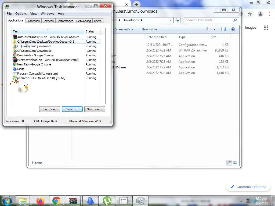
Task: Click WinRAR icon beside AutoInstallAntiVirus.zip
Action: point(15,37)
